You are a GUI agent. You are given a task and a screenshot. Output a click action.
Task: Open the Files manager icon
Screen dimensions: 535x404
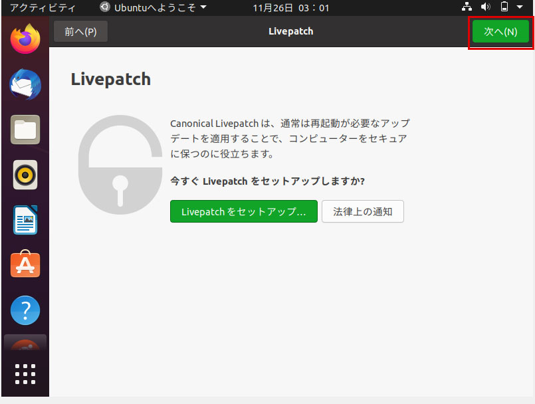[x=25, y=130]
